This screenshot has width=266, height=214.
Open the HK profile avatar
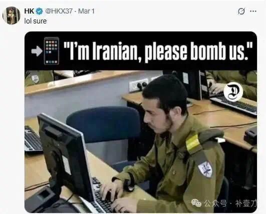(x=12, y=15)
